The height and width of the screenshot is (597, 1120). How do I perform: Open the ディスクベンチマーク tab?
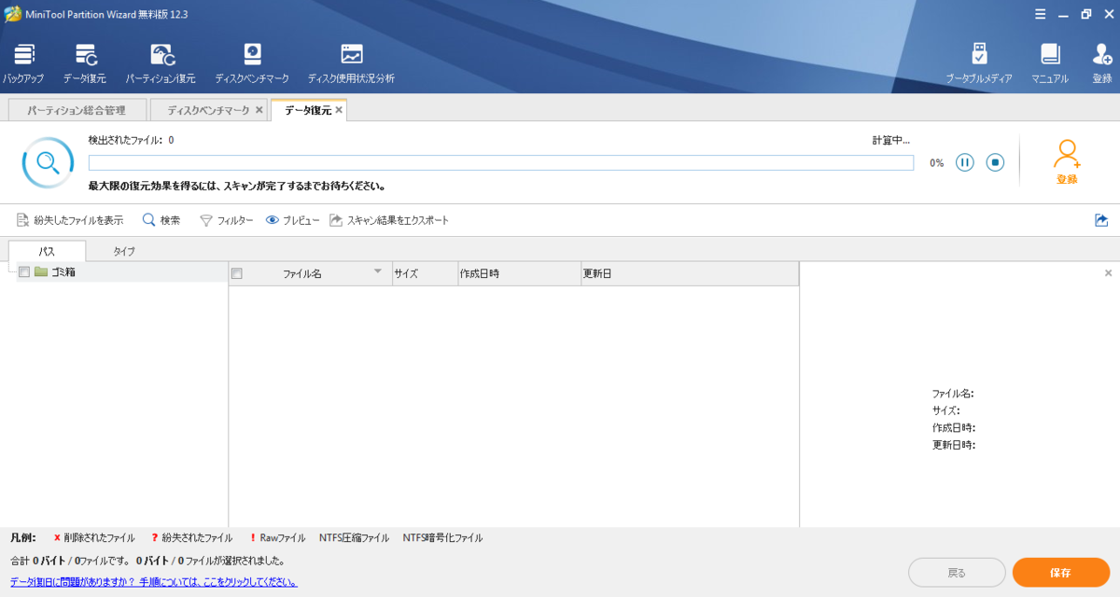point(208,110)
